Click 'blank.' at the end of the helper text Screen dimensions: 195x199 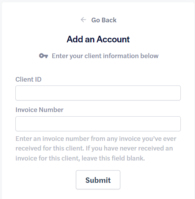click(136, 158)
